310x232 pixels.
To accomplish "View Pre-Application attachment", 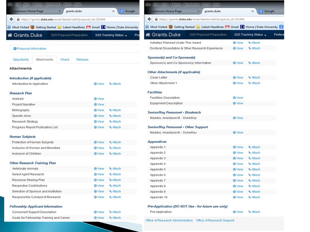I will coord(238,212).
